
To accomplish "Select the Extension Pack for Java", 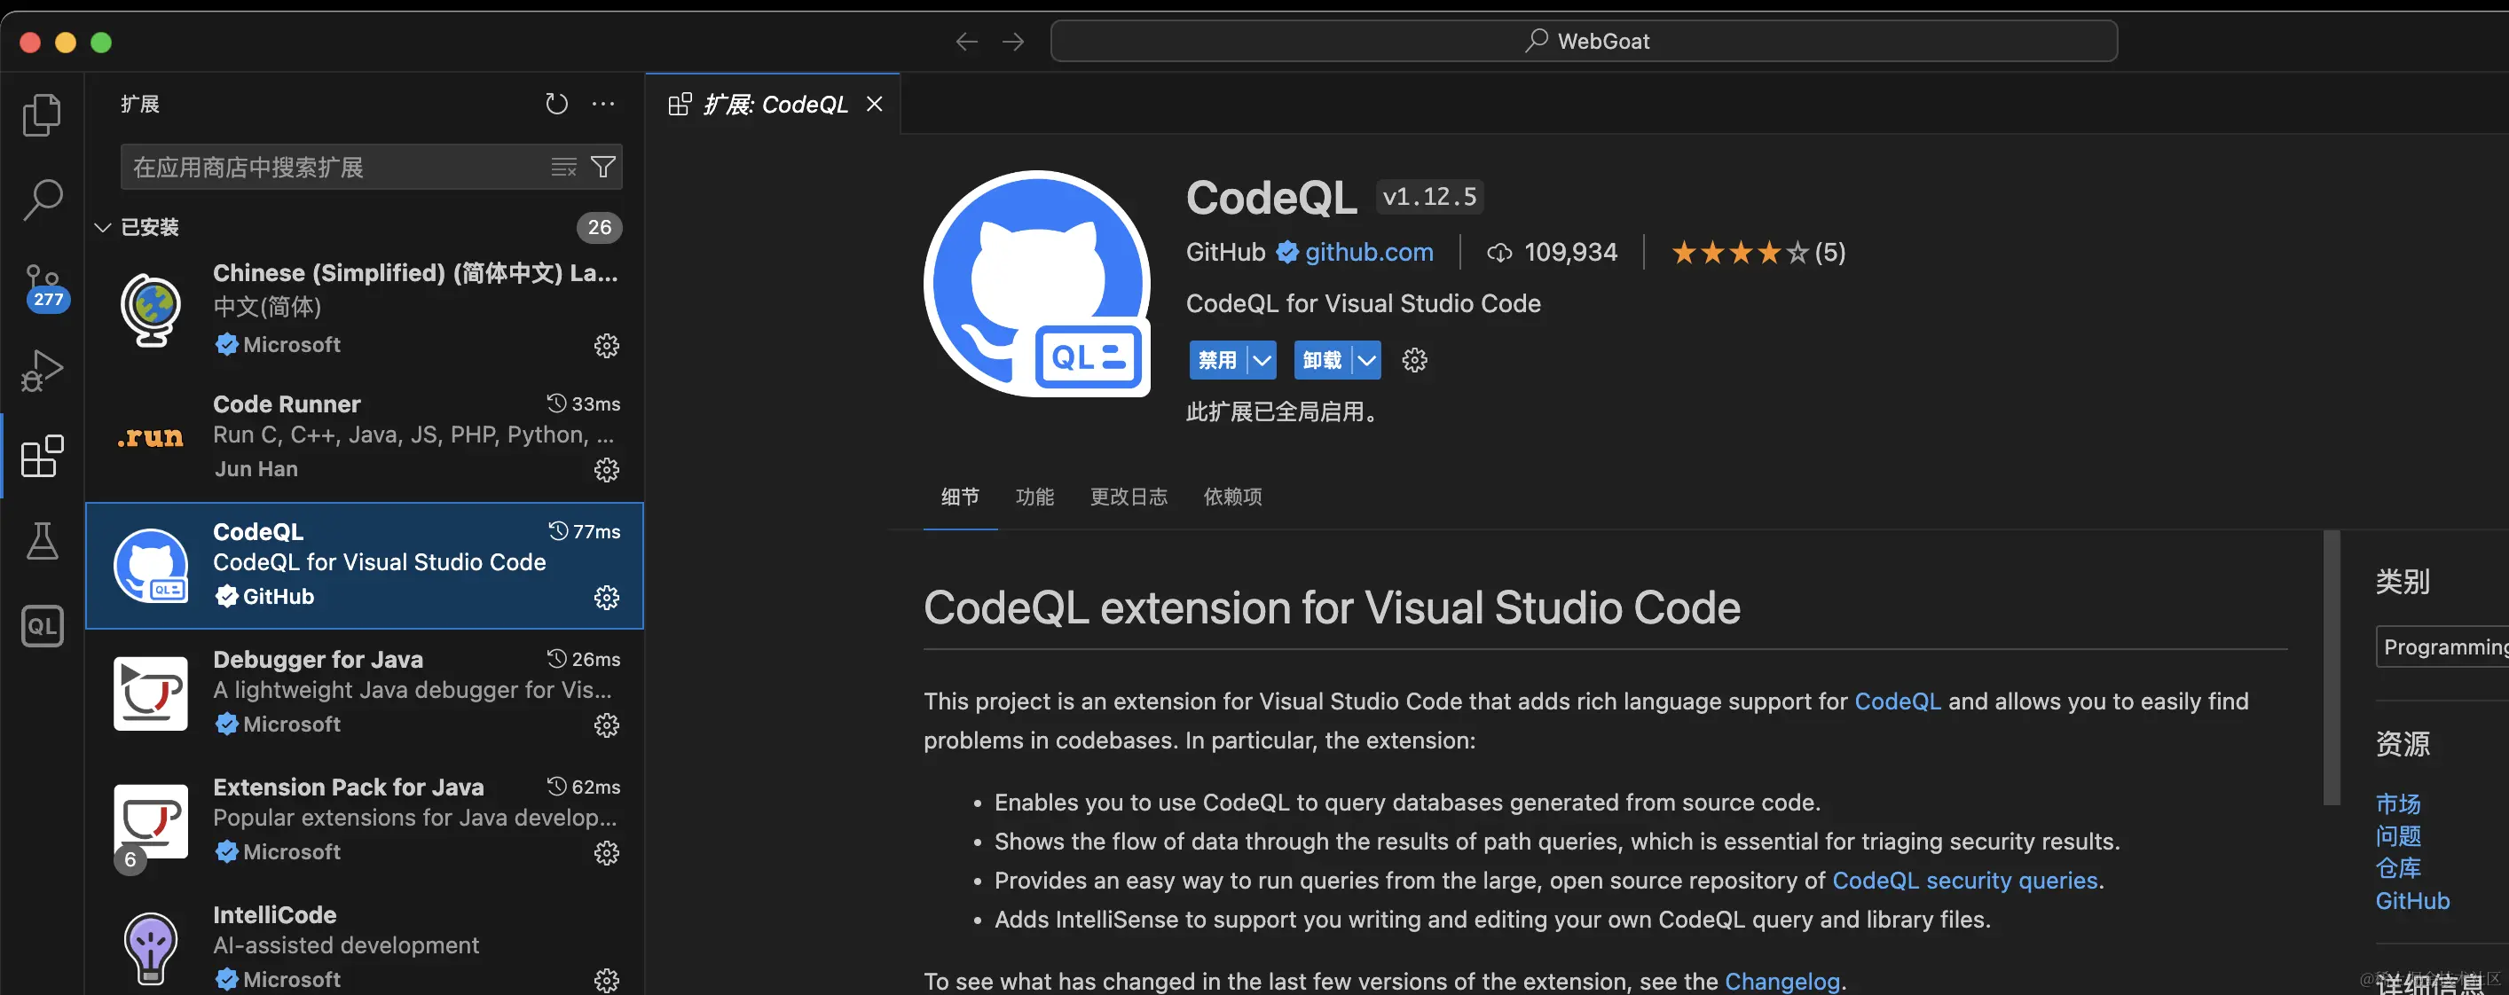I will pyautogui.click(x=365, y=819).
